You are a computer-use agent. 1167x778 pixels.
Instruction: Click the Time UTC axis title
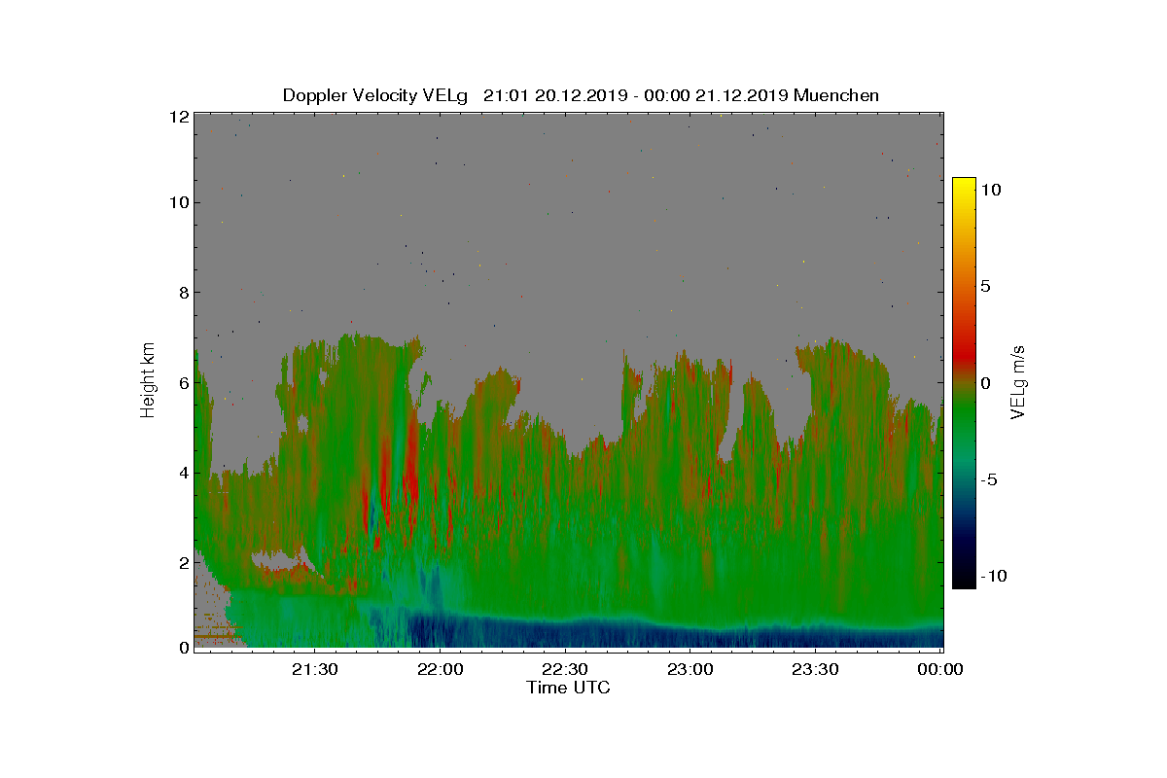pyautogui.click(x=569, y=688)
